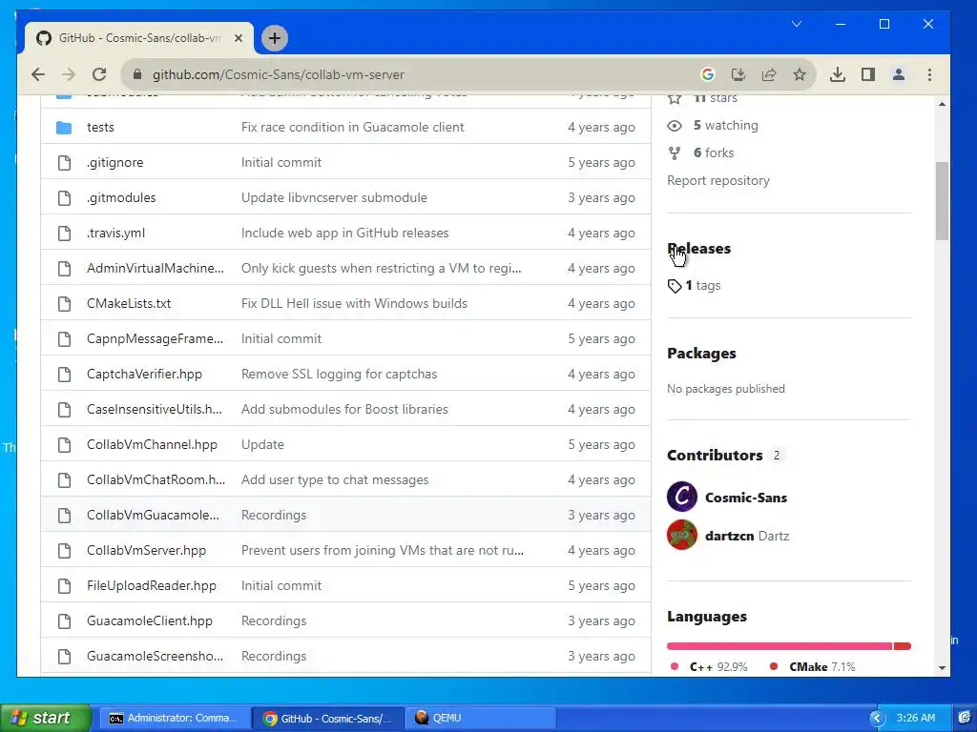Click the dartzcn avatar
This screenshot has width=977, height=732.
coord(681,535)
